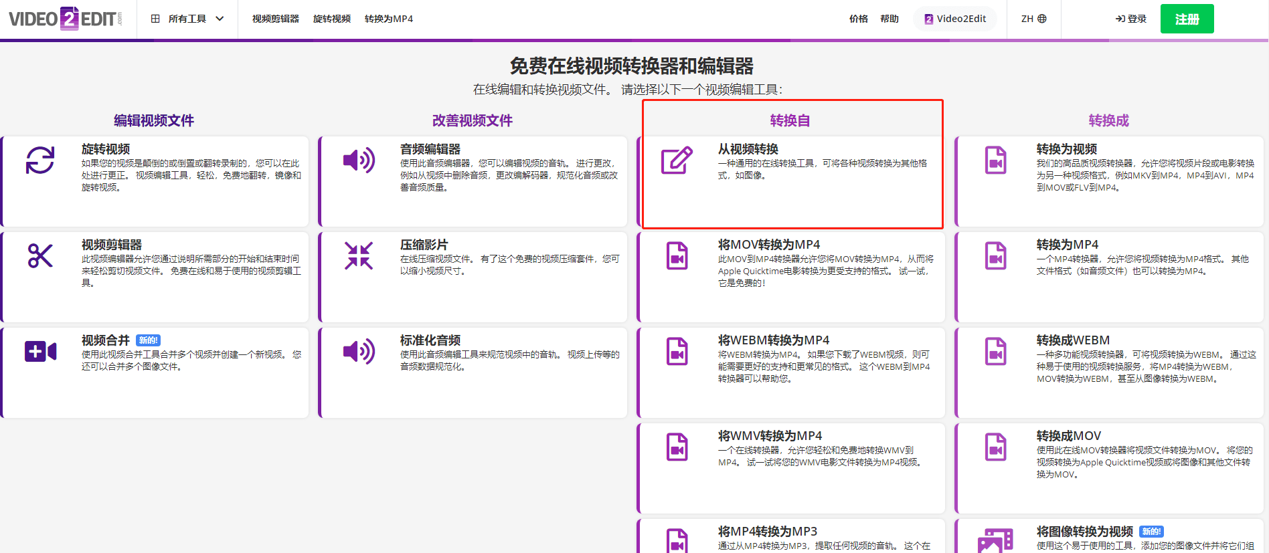Open the 视频剪辑器 card title
1269x553 pixels.
click(112, 245)
